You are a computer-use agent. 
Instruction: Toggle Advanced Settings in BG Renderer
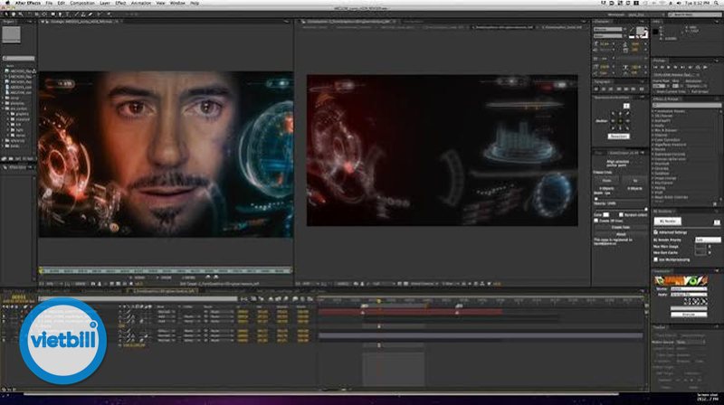tap(655, 232)
